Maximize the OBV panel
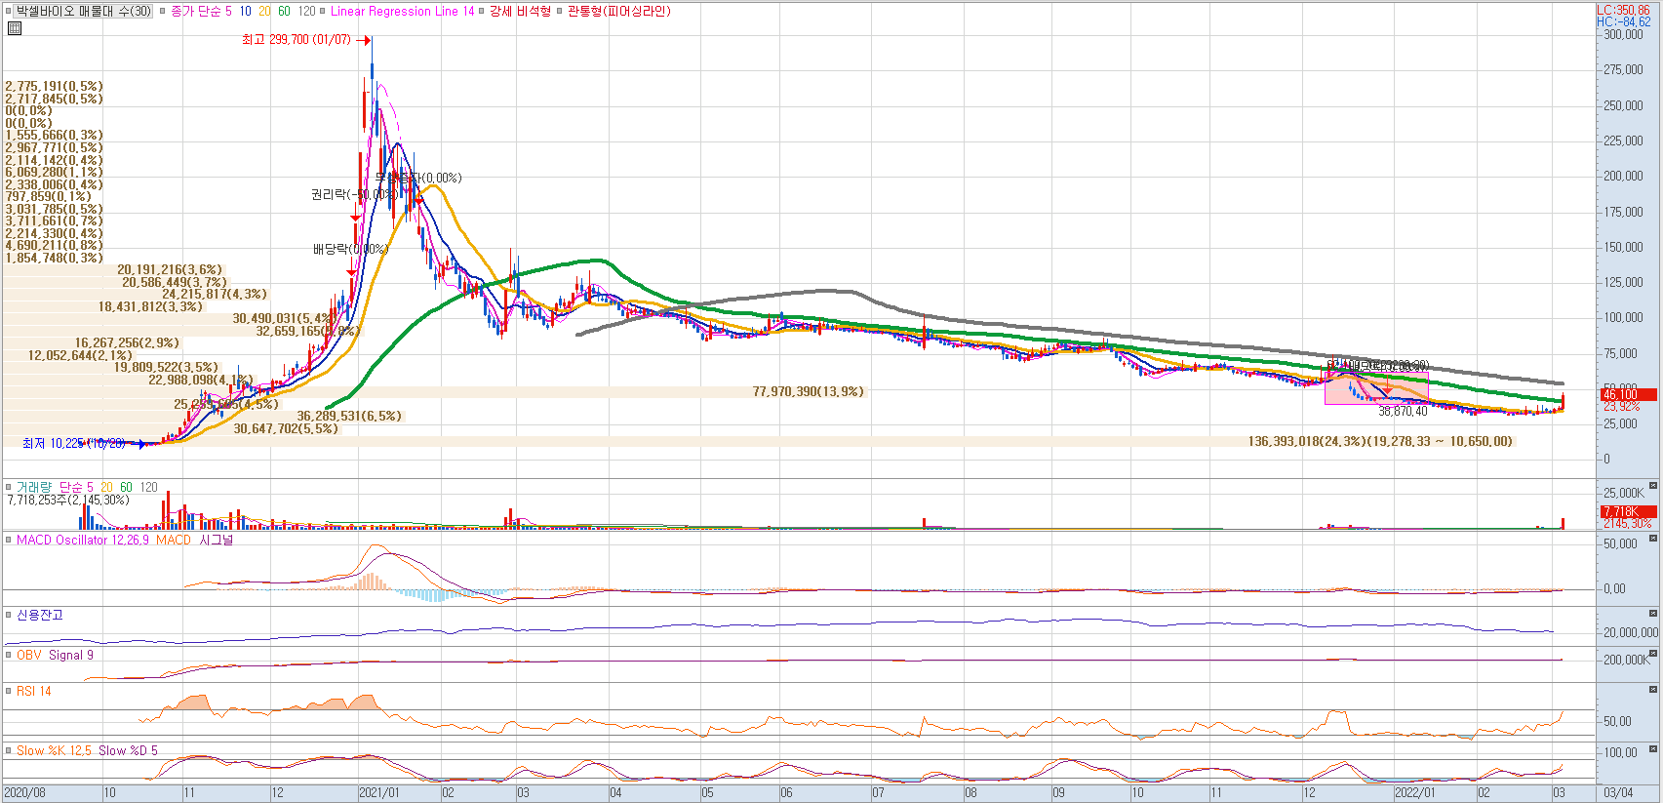The image size is (1663, 803). pos(1653,653)
